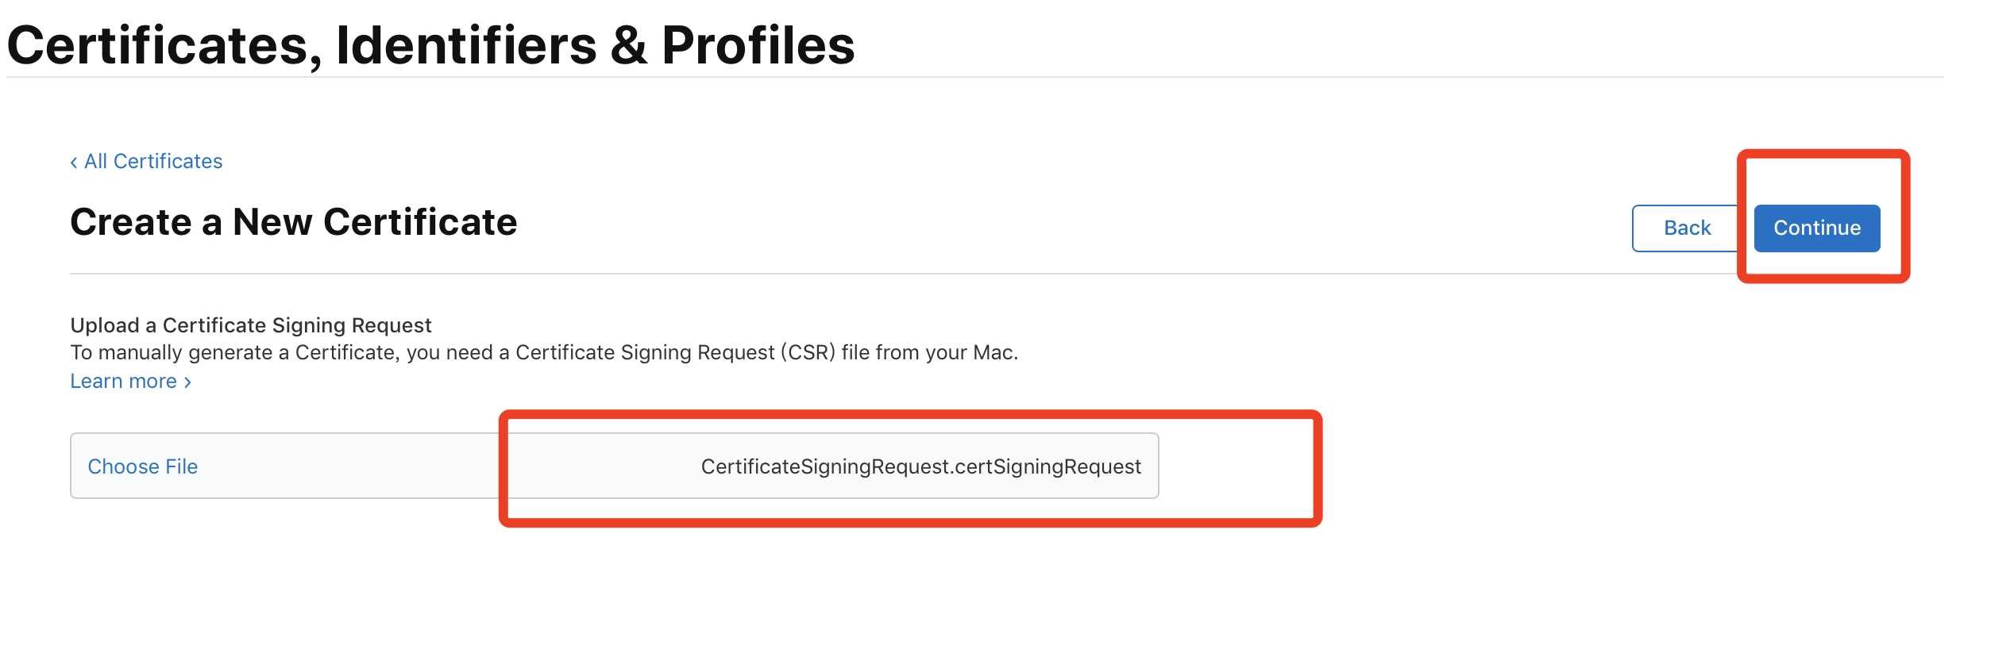Image resolution: width=2014 pixels, height=660 pixels.
Task: Click the description sentence about generating a Certificate
Action: click(544, 352)
